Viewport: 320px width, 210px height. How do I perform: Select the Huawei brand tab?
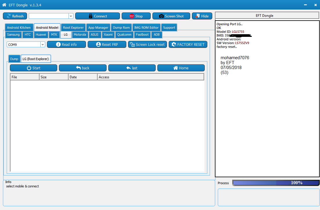tap(41, 35)
